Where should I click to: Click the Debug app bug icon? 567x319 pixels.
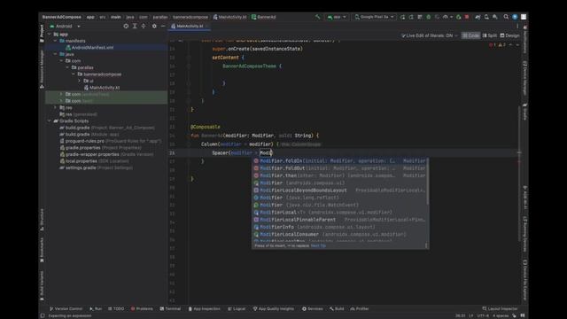pos(429,17)
